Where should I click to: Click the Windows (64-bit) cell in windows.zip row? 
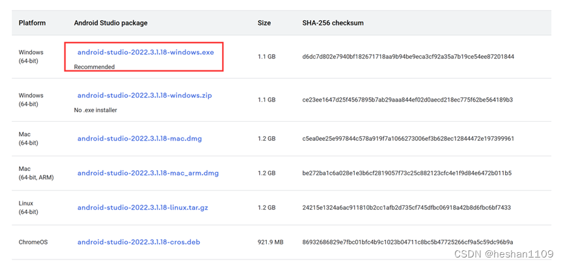[x=31, y=100]
